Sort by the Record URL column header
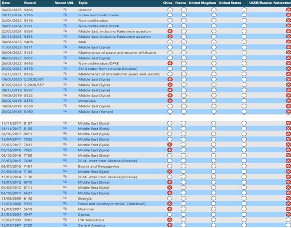291x228 pixels. click(x=64, y=3)
